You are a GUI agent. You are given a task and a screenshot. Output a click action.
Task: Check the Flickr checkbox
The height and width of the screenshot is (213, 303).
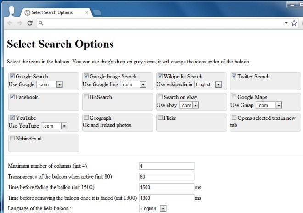(160, 118)
